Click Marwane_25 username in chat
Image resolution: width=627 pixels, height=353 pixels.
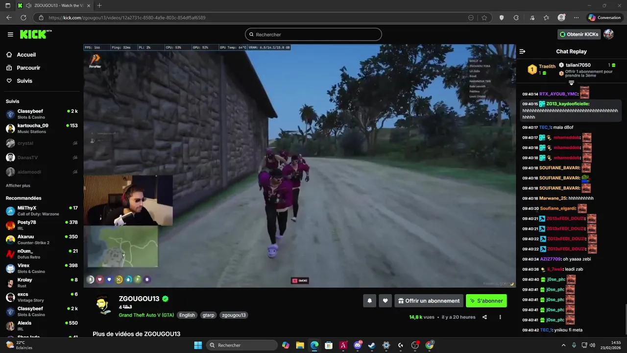[x=553, y=199]
